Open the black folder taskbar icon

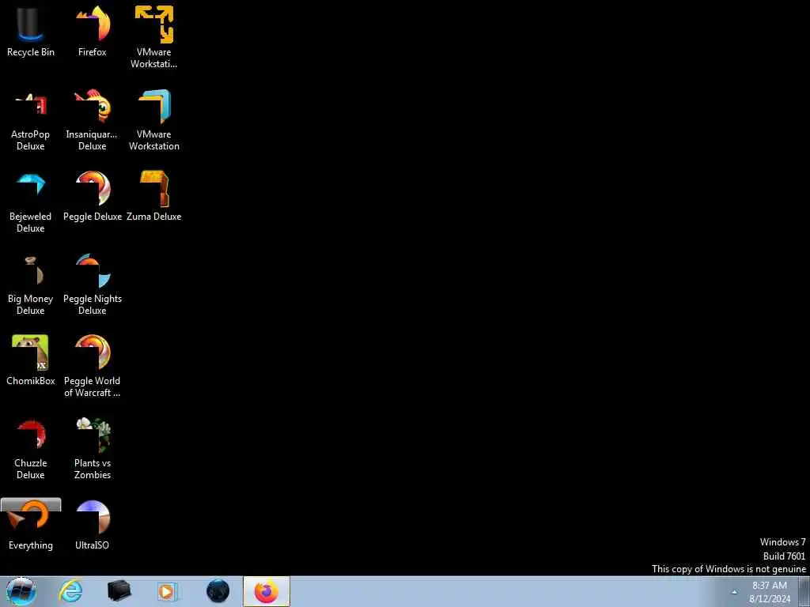[119, 591]
